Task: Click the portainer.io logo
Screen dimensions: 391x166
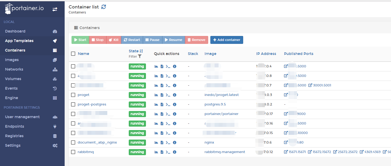Action: click(24, 9)
